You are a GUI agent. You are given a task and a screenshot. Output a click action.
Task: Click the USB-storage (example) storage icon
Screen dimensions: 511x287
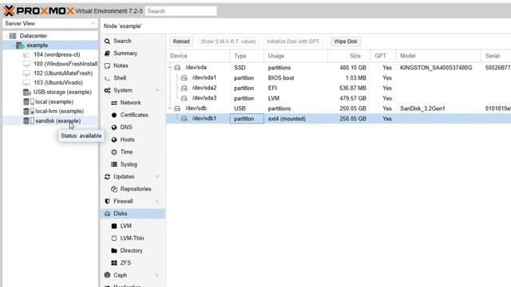[26, 92]
